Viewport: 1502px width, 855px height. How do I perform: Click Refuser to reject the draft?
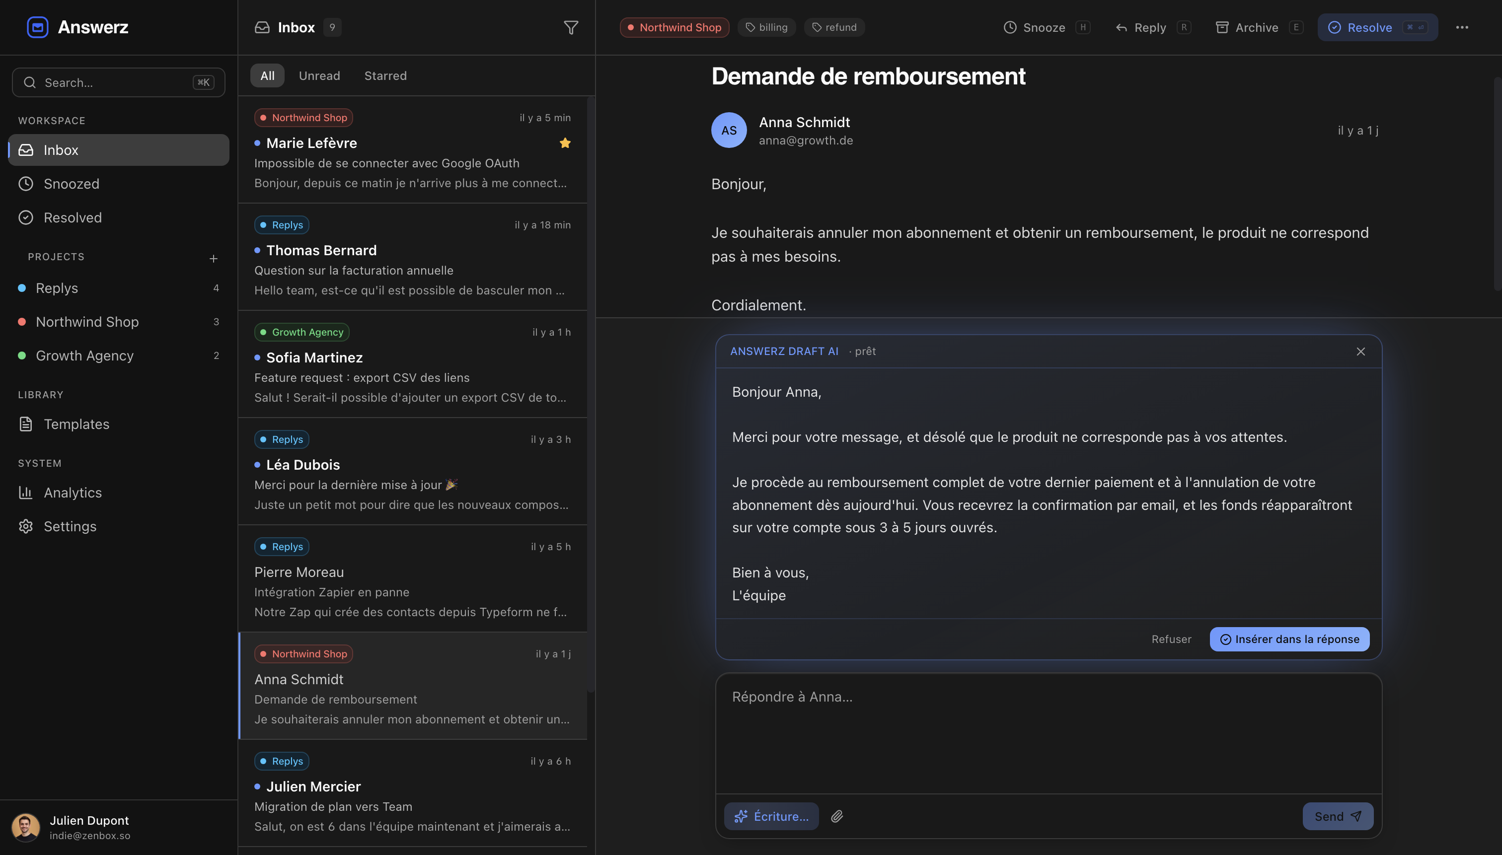1171,639
